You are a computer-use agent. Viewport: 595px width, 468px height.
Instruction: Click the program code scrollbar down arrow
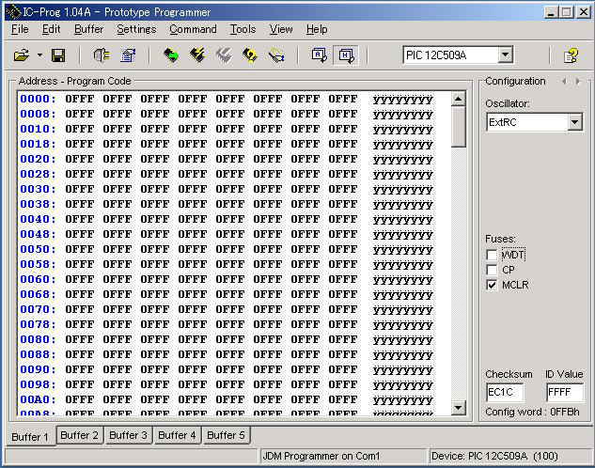tap(459, 407)
